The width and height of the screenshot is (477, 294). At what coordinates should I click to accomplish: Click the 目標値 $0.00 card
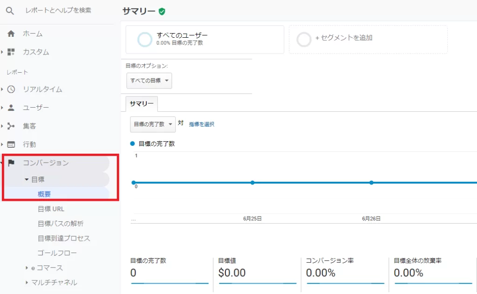(257, 271)
